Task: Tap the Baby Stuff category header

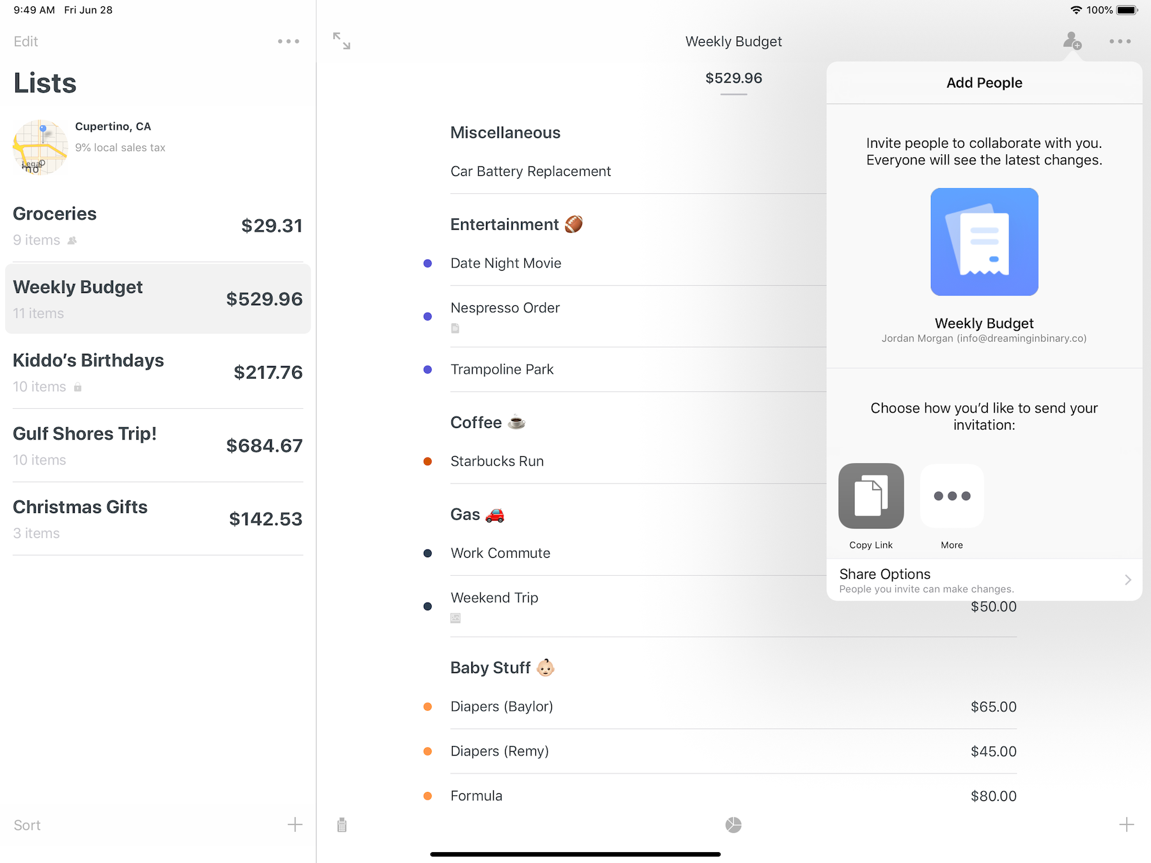Action: [502, 668]
